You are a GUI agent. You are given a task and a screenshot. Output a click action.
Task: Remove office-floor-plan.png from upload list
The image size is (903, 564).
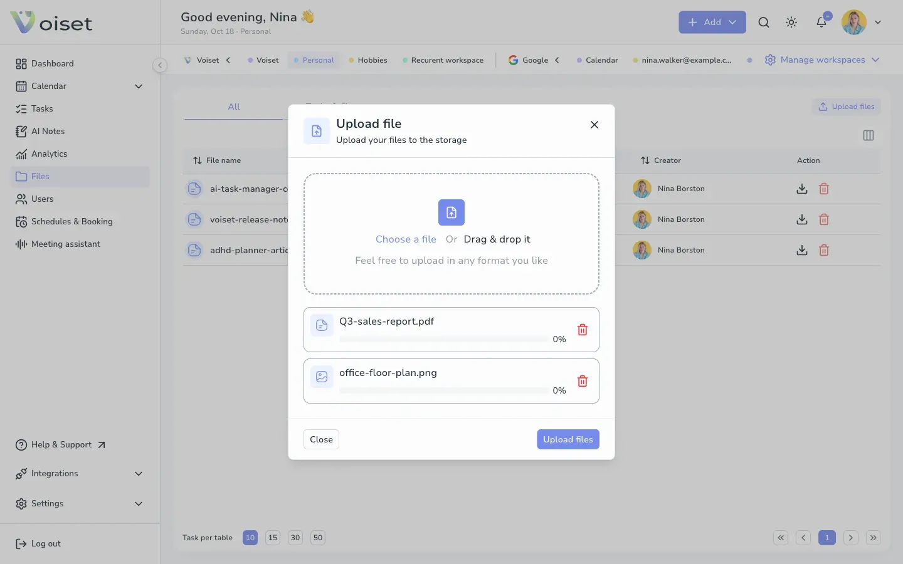(x=583, y=381)
